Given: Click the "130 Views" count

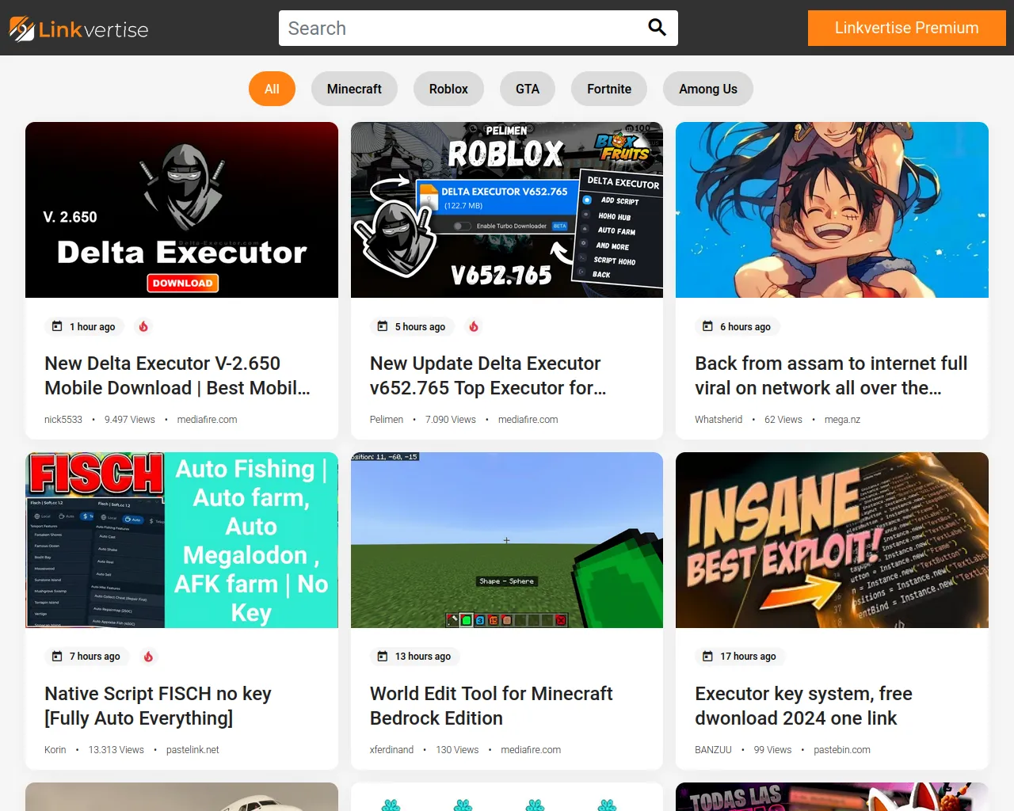Looking at the screenshot, I should (x=457, y=750).
